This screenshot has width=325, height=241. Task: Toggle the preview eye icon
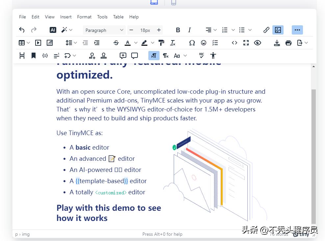click(x=258, y=43)
